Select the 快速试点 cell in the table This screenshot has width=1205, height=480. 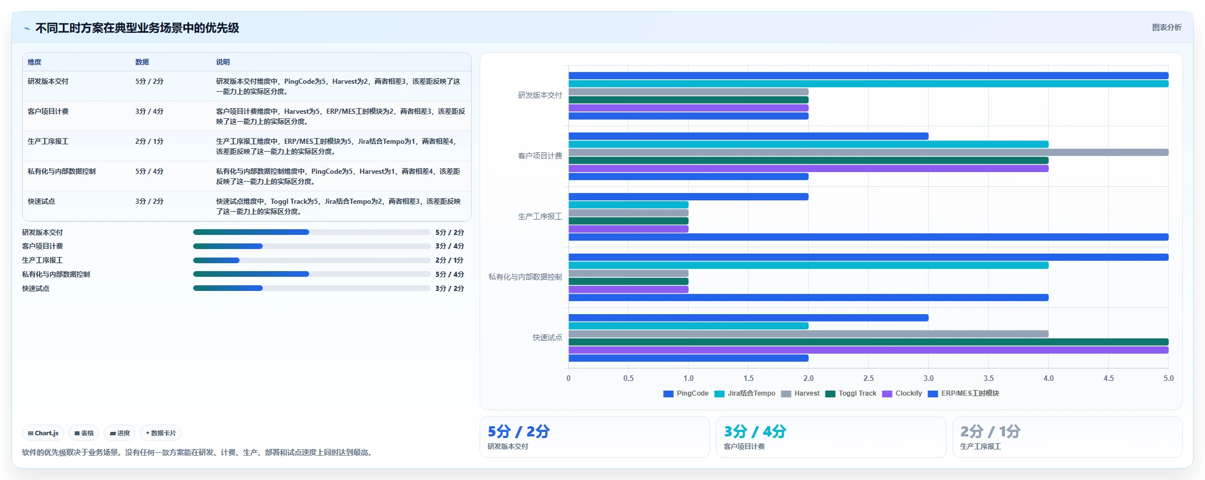click(x=41, y=202)
